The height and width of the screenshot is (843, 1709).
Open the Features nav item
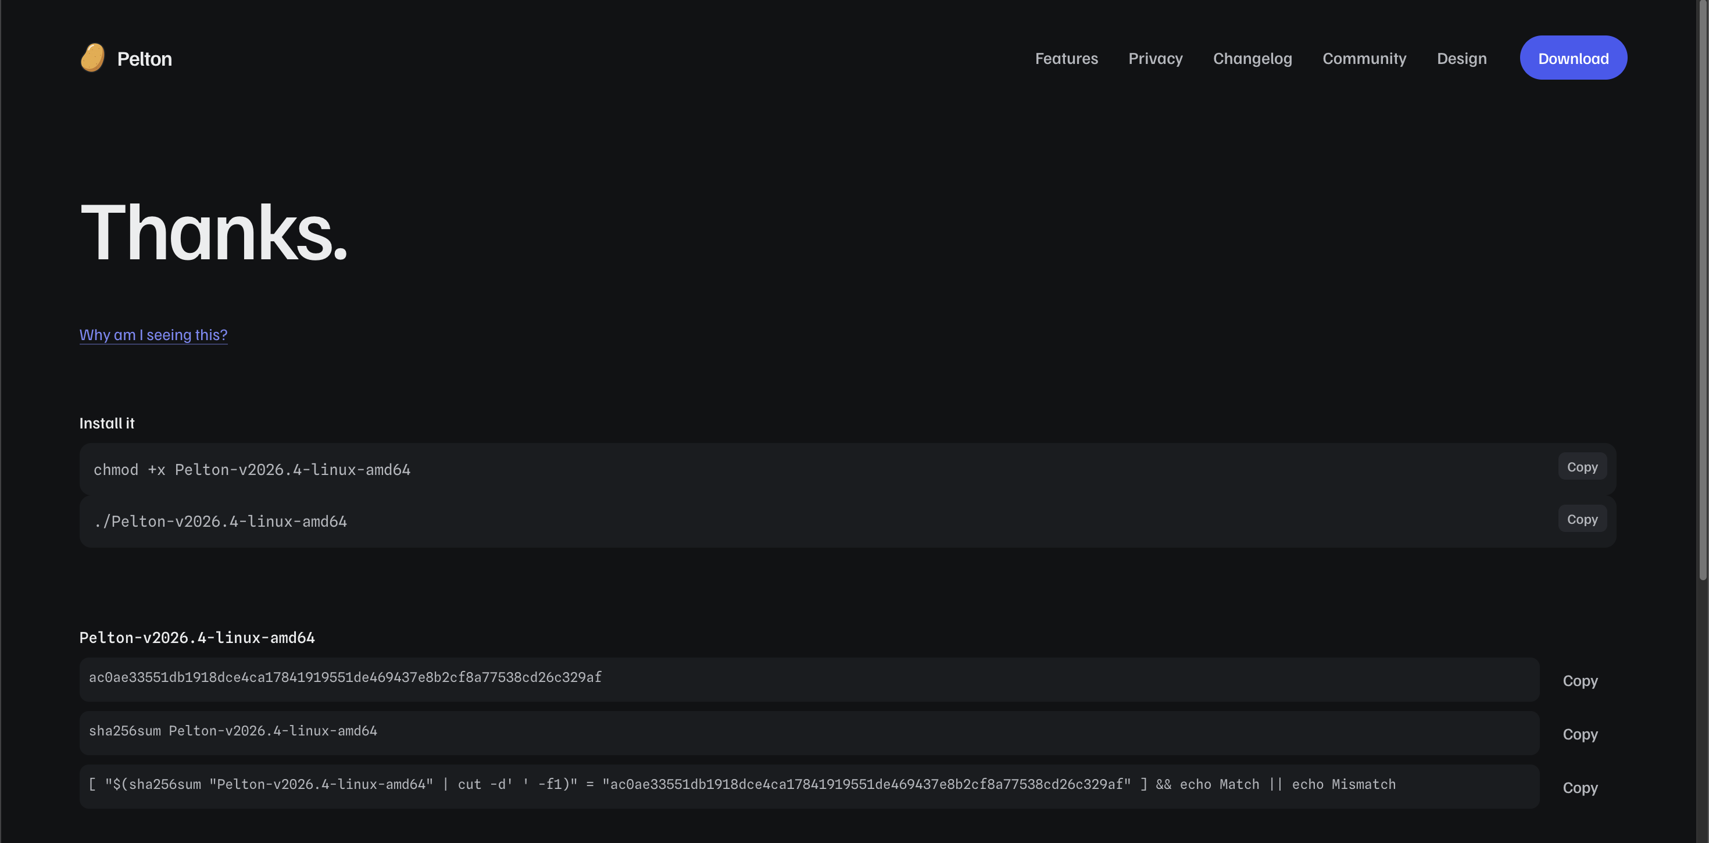[x=1066, y=58]
